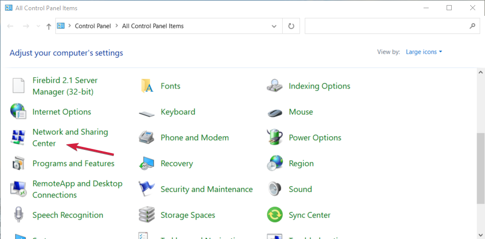Open the Network and Sharing Center icon
The height and width of the screenshot is (239, 485).
tap(18, 138)
